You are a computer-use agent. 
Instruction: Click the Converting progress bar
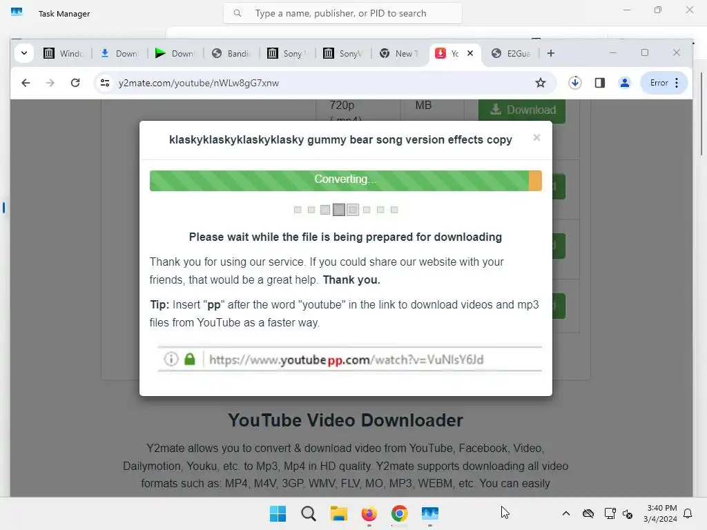345,180
